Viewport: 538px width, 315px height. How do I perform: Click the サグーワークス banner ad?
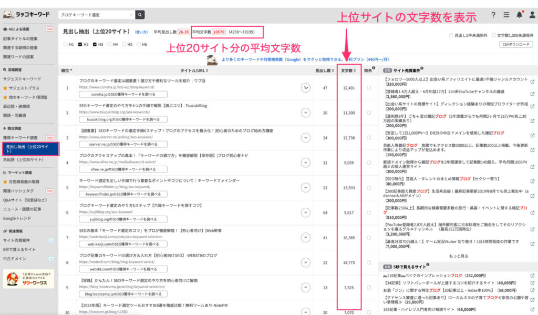[x=28, y=279]
